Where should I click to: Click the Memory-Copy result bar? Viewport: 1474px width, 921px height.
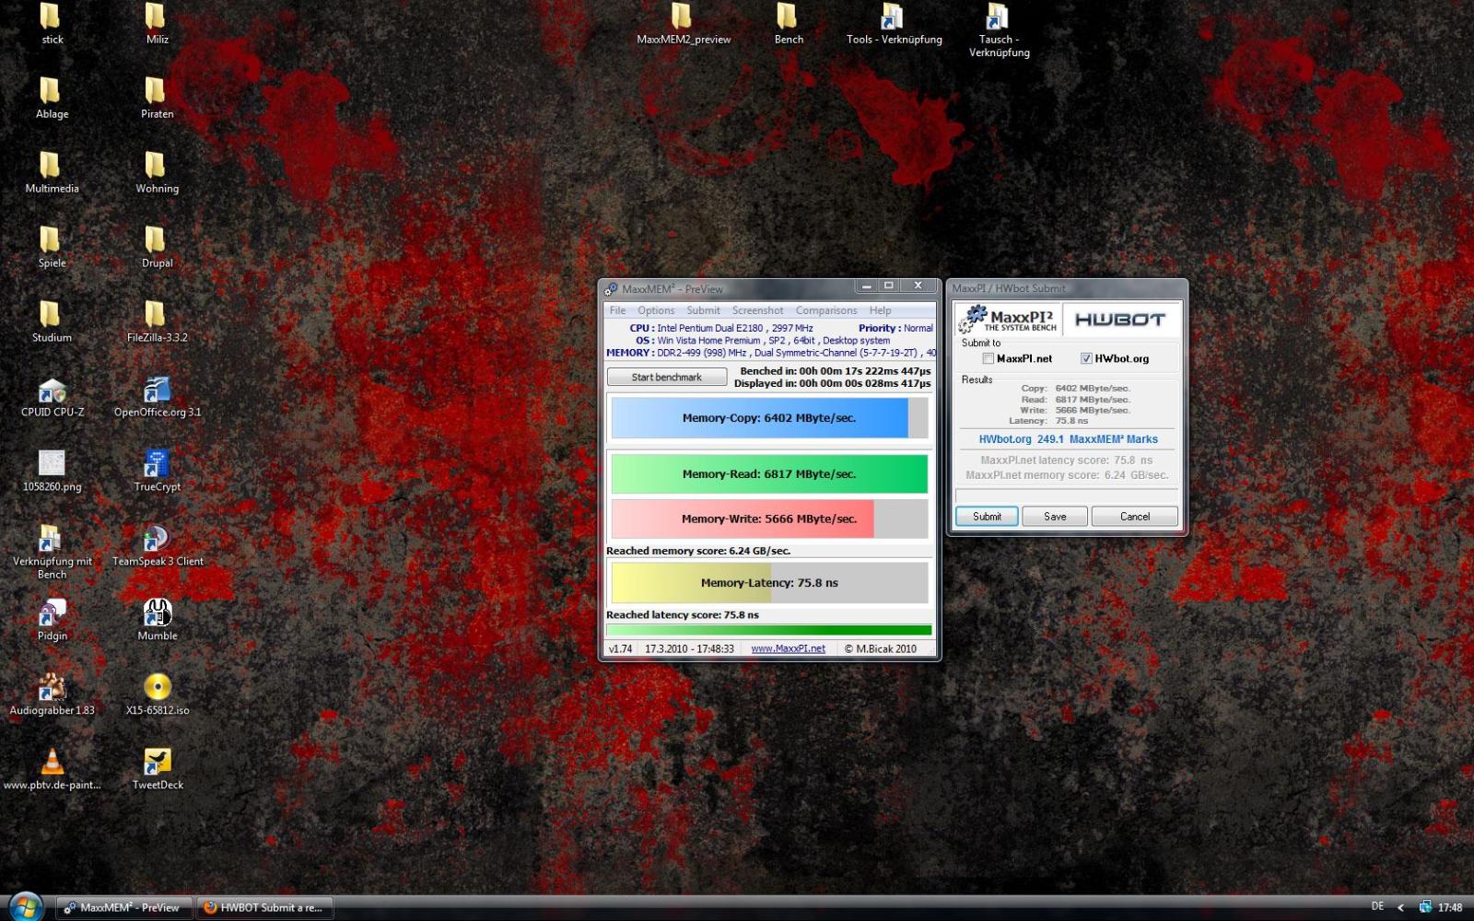769,418
